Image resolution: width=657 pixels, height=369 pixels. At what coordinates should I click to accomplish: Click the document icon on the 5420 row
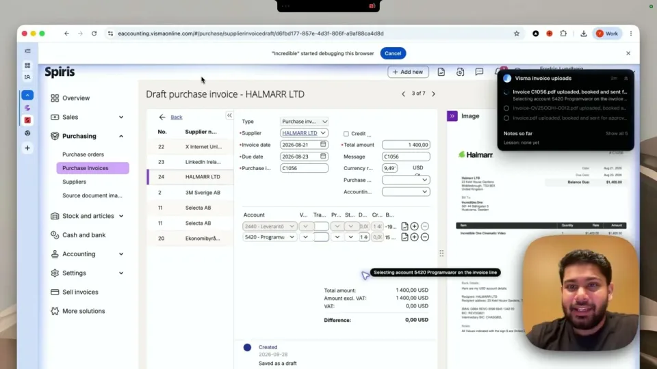[x=404, y=237]
